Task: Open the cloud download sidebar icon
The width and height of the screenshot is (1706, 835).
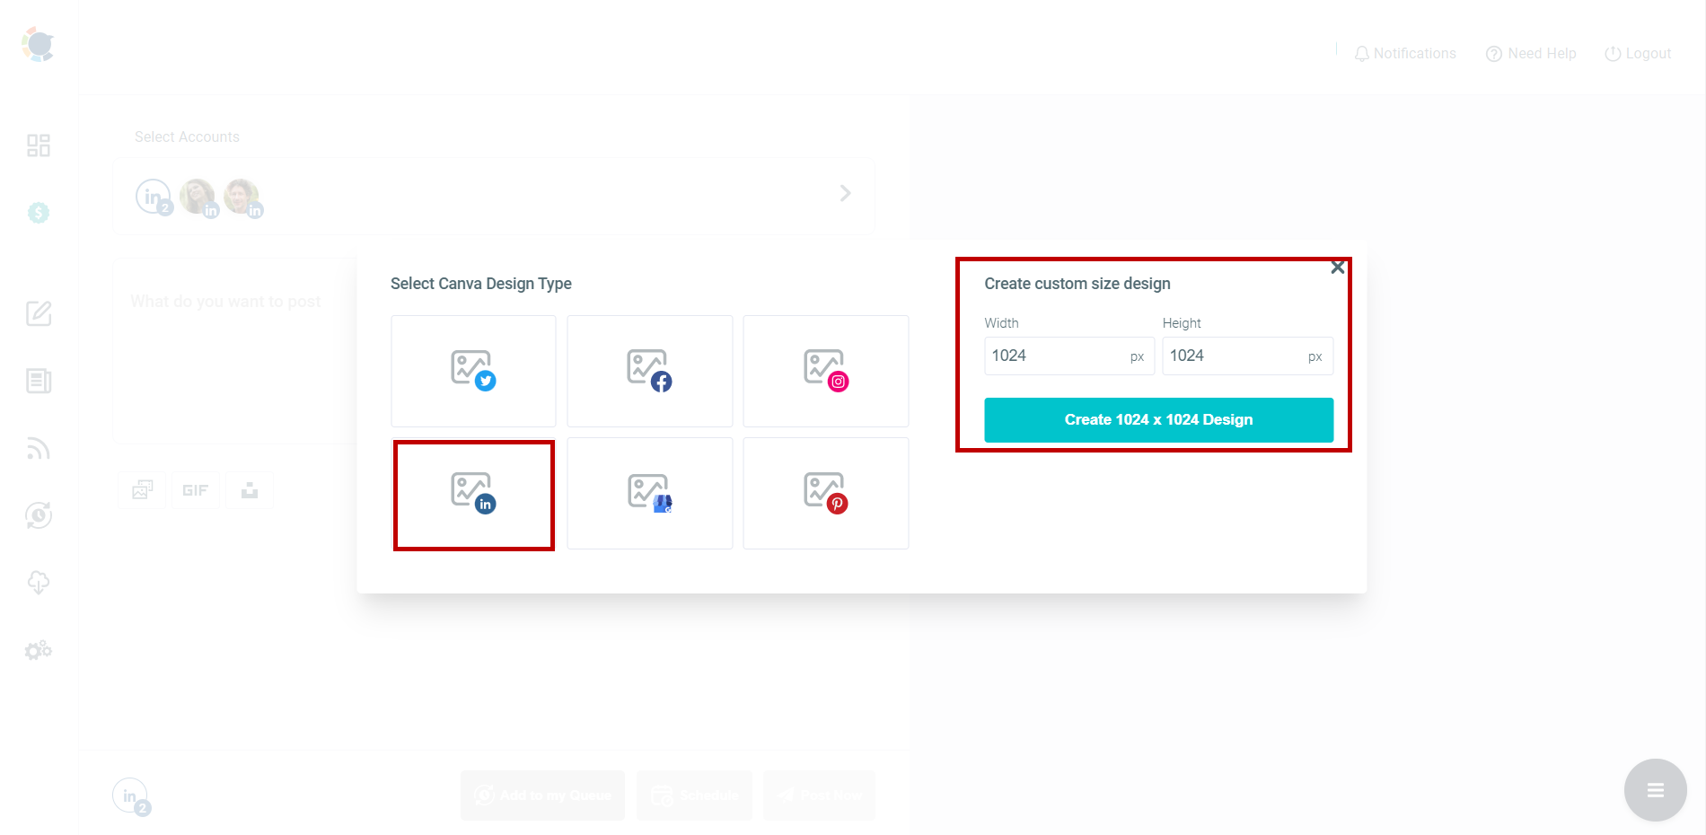Action: pyautogui.click(x=38, y=582)
